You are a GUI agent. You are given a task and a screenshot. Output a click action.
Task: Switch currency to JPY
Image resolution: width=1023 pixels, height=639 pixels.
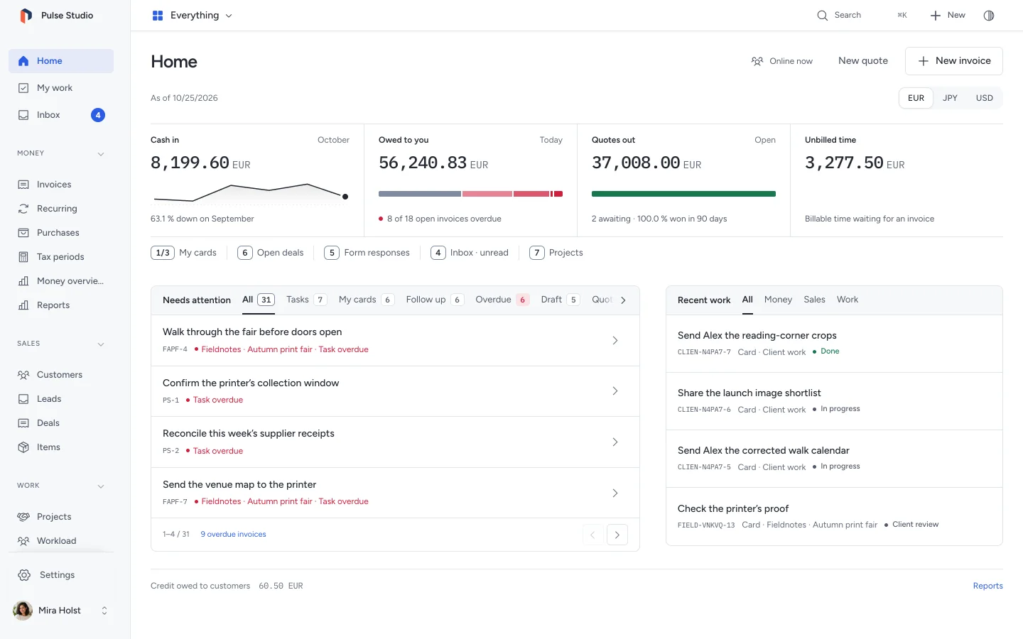[950, 98]
